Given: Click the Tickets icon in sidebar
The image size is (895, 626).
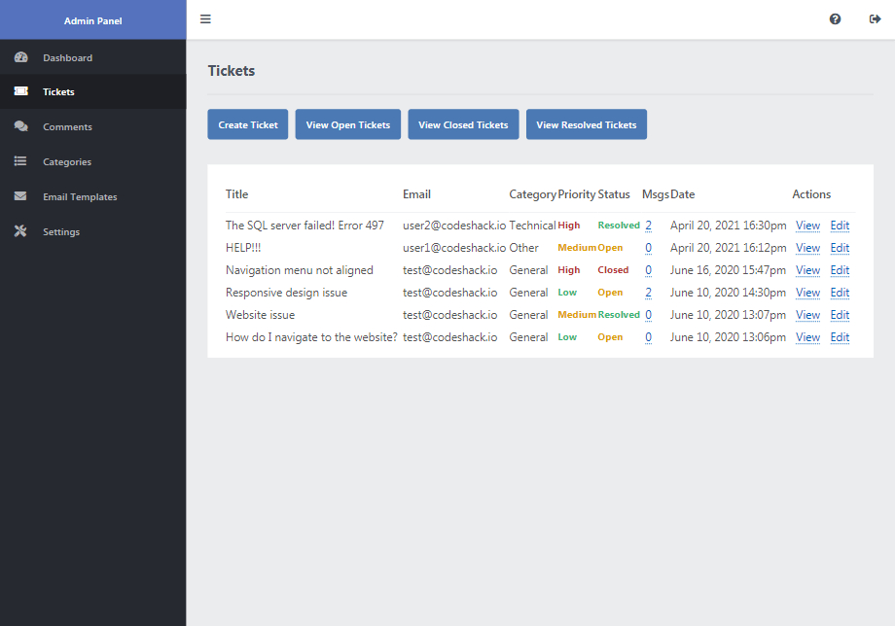Looking at the screenshot, I should [21, 91].
